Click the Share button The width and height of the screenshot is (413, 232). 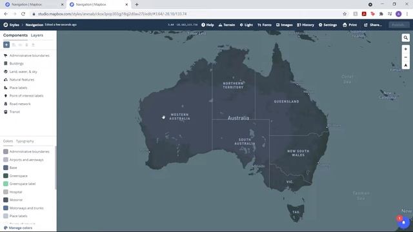coord(373,24)
